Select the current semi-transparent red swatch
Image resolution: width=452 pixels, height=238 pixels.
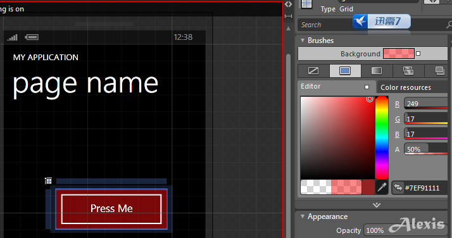coord(346,187)
